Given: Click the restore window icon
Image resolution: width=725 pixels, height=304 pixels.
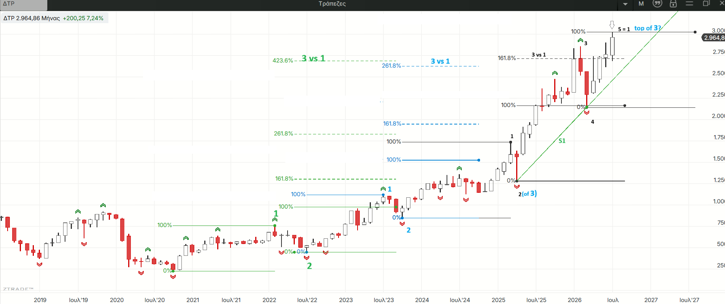Looking at the screenshot, I should click(706, 3).
